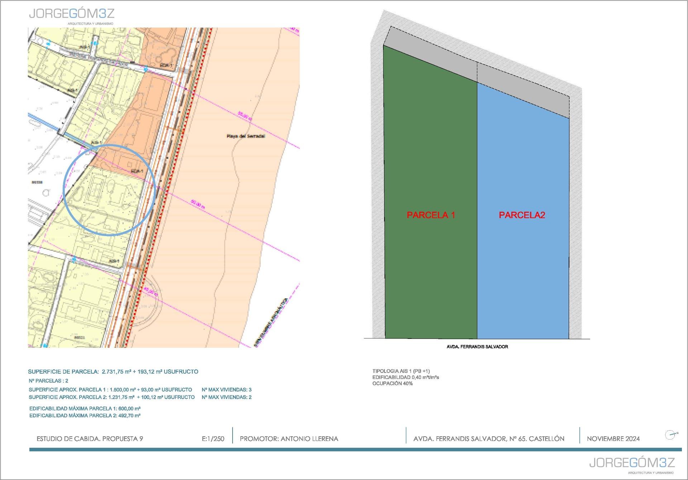
Task: Click the red PARCELA2 label
Action: (x=522, y=215)
